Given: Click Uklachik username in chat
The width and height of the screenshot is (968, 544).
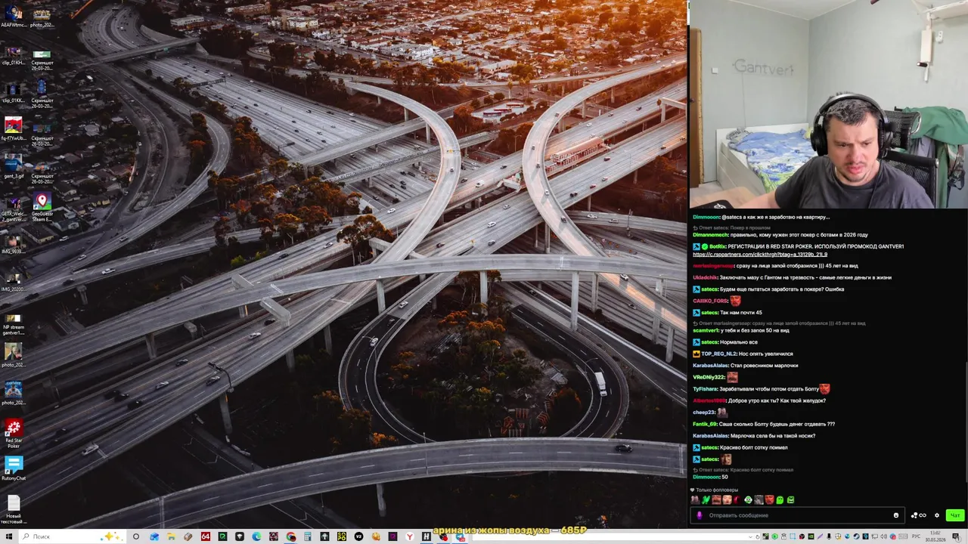Looking at the screenshot, I should 704,277.
